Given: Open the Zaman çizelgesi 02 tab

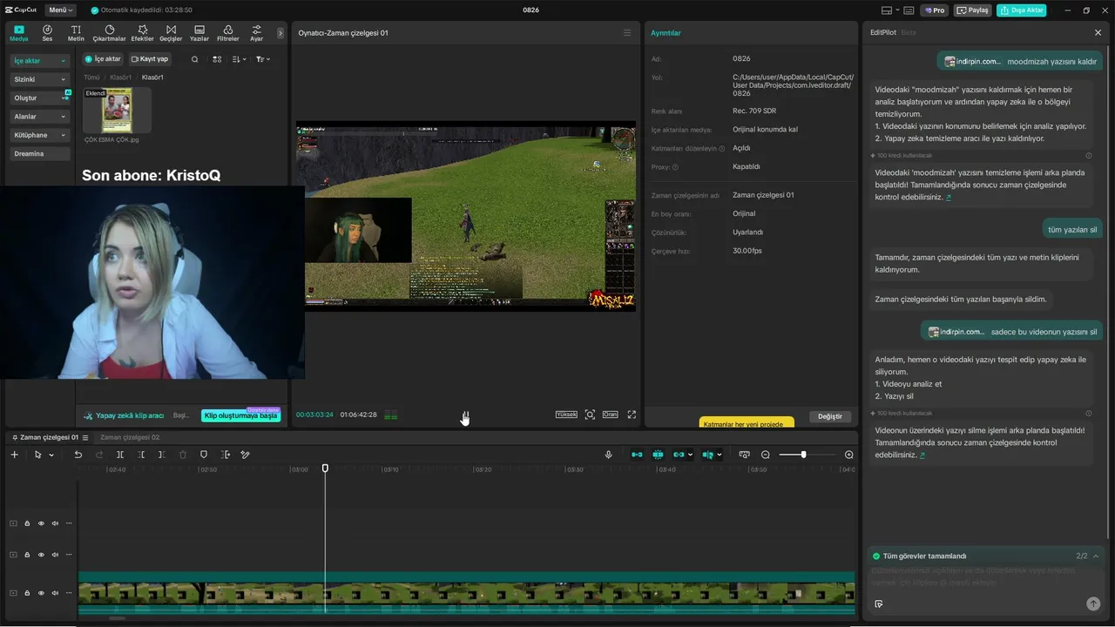Looking at the screenshot, I should [130, 437].
